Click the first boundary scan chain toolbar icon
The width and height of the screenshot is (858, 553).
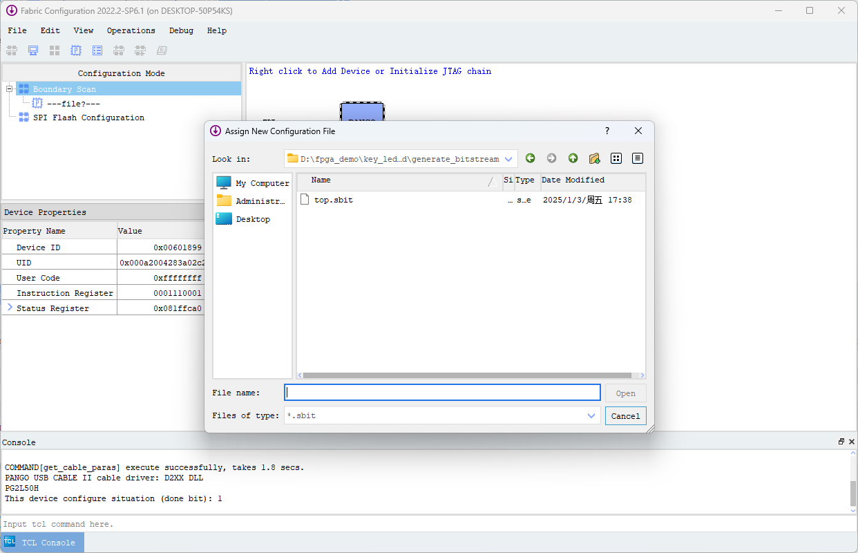pyautogui.click(x=11, y=50)
